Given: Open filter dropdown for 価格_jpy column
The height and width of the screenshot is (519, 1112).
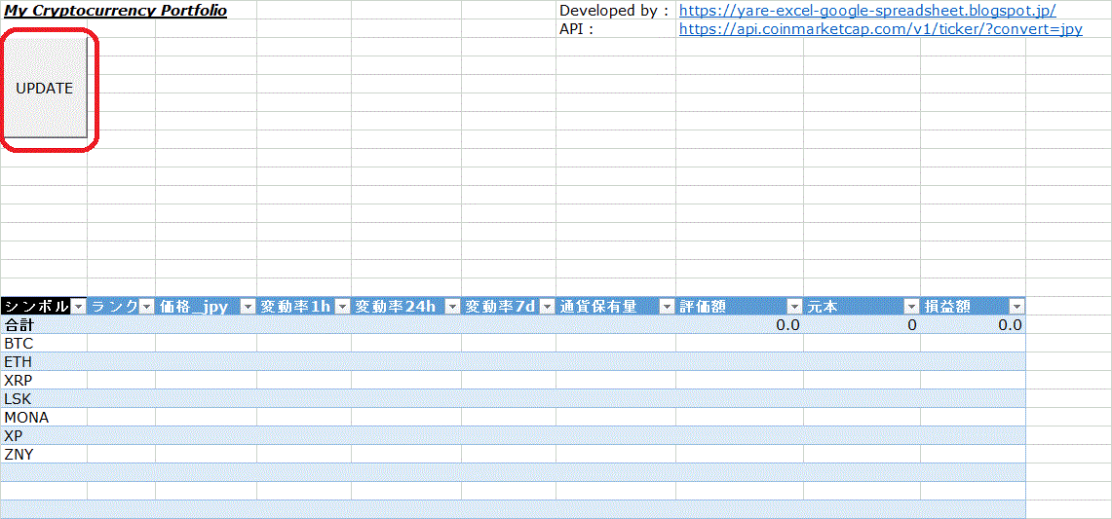Looking at the screenshot, I should 248,307.
